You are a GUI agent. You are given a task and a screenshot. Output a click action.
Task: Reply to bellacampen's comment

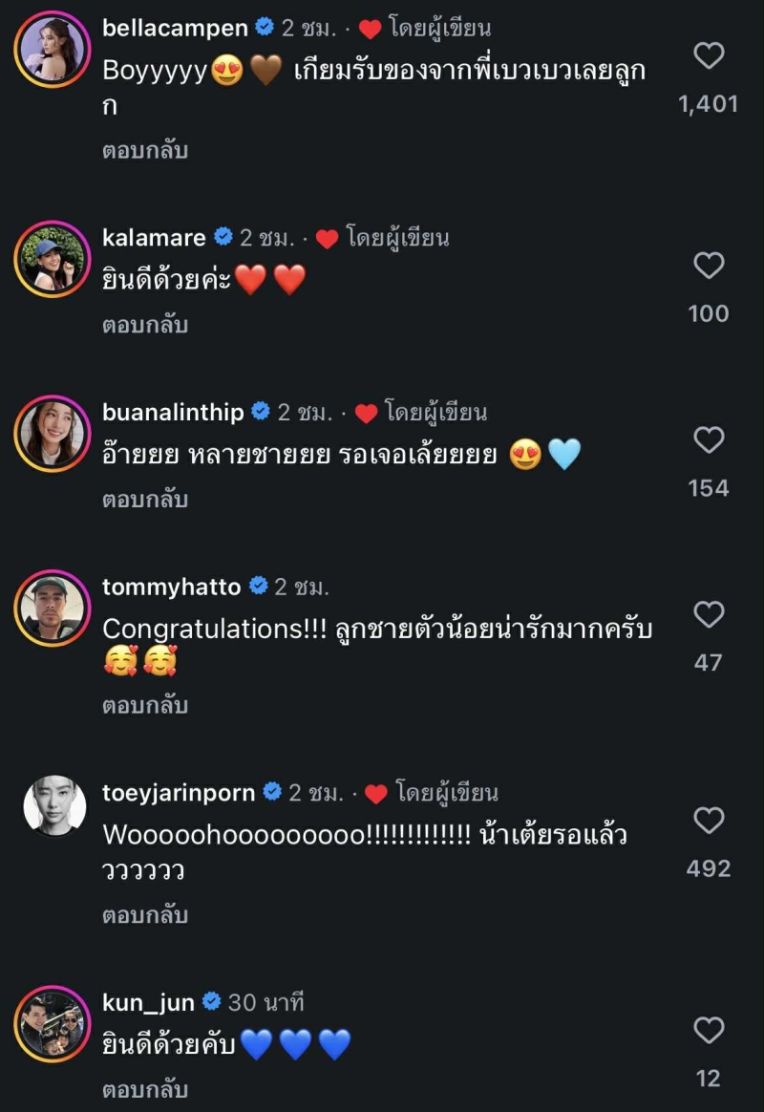tap(145, 150)
